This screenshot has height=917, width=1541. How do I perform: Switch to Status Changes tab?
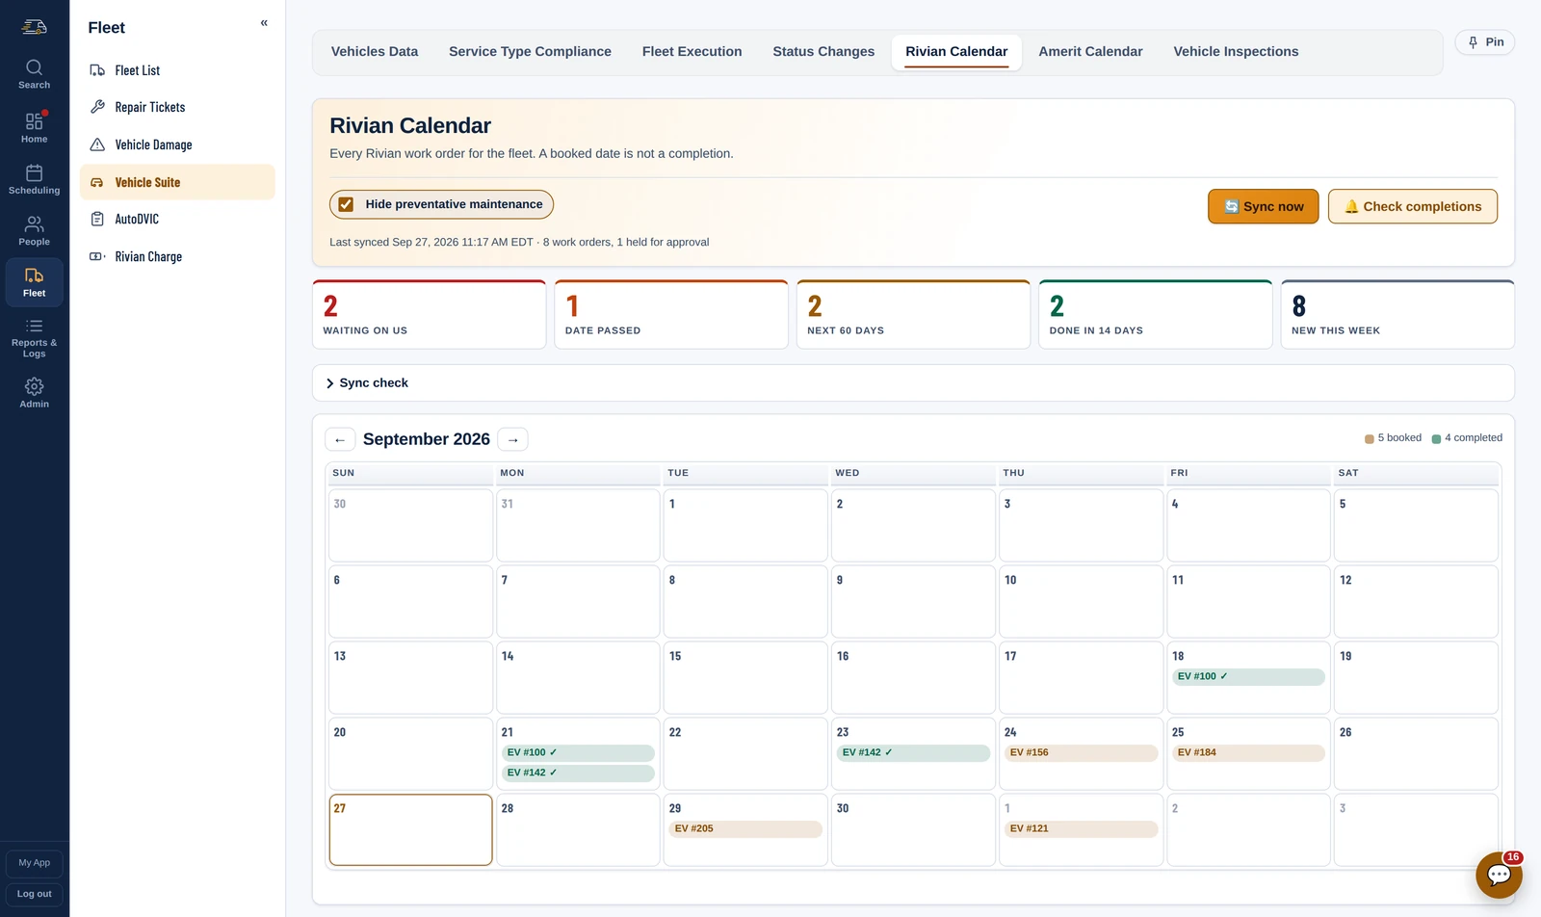823,52
